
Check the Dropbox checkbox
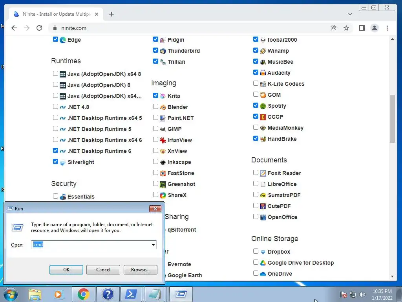[x=255, y=251]
